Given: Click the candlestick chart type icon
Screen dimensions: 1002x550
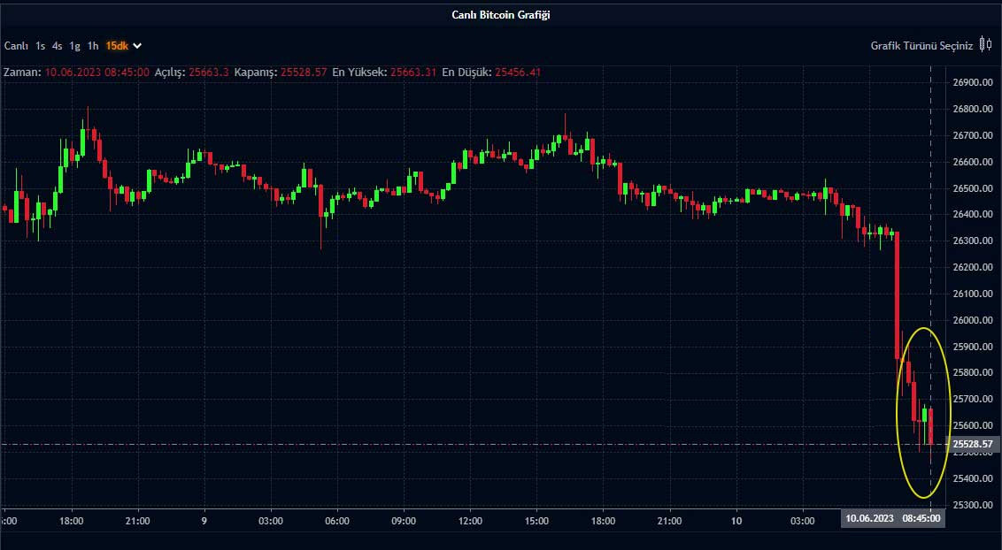Looking at the screenshot, I should coord(984,45).
